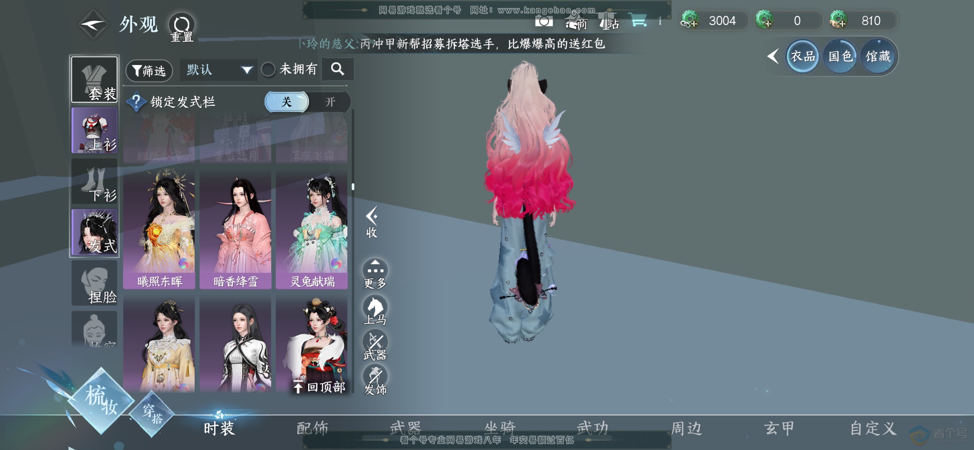Reset appearance with the 重置 icon
Image resolution: width=974 pixels, height=450 pixels.
pyautogui.click(x=182, y=28)
